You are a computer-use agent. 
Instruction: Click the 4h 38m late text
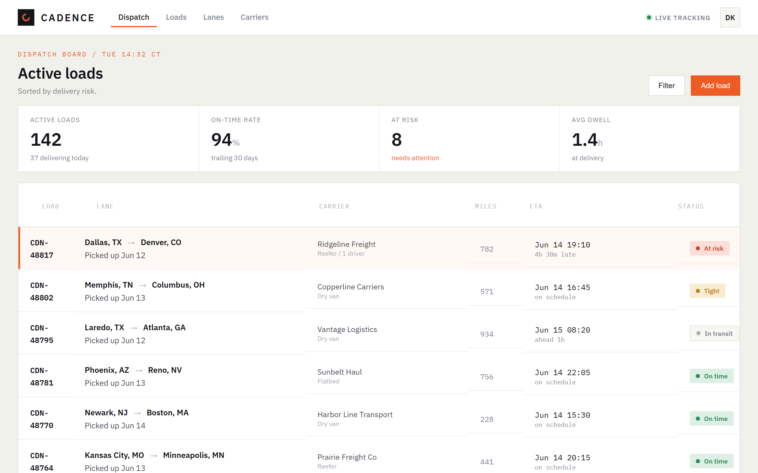coord(555,255)
